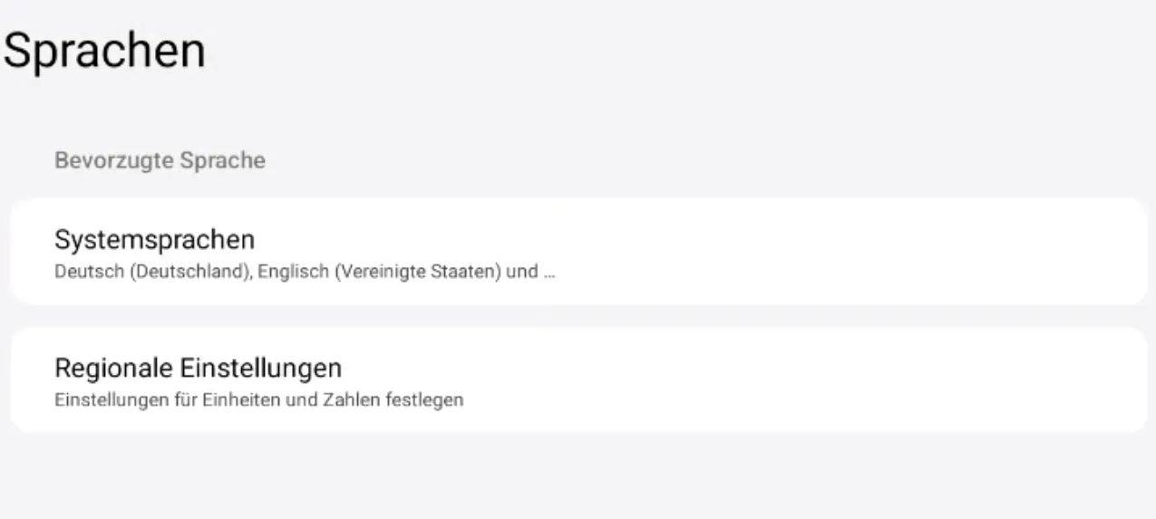
Task: Open Regionale Einstellungen
Action: 578,380
